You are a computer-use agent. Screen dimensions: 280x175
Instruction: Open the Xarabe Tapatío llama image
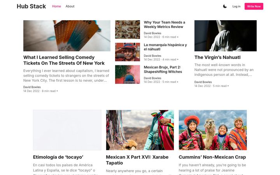coord(140,130)
